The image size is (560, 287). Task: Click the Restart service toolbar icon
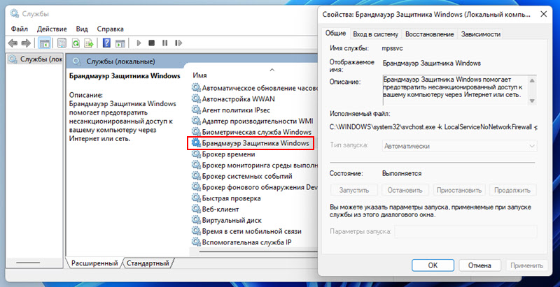tap(178, 43)
